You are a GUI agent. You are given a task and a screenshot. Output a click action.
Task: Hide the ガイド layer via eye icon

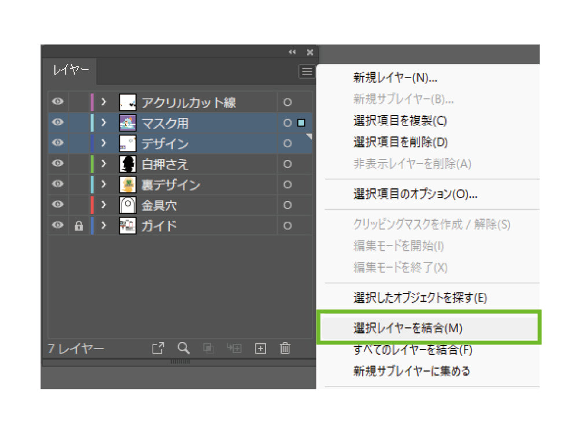pyautogui.click(x=58, y=225)
